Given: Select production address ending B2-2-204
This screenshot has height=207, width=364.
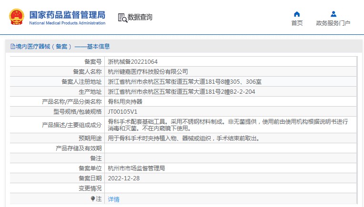Looking at the screenshot, I should click(182, 91).
